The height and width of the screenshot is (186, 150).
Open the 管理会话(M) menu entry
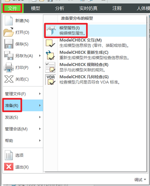click(x=23, y=129)
